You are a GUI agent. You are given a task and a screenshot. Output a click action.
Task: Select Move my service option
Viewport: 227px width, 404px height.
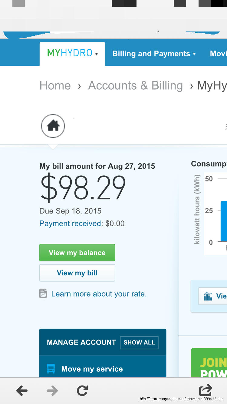[x=92, y=369]
